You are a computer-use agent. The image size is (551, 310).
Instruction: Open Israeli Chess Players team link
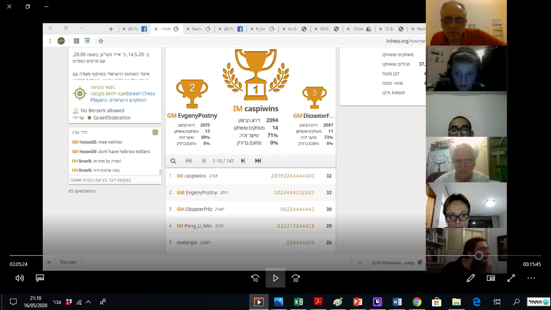tap(123, 97)
